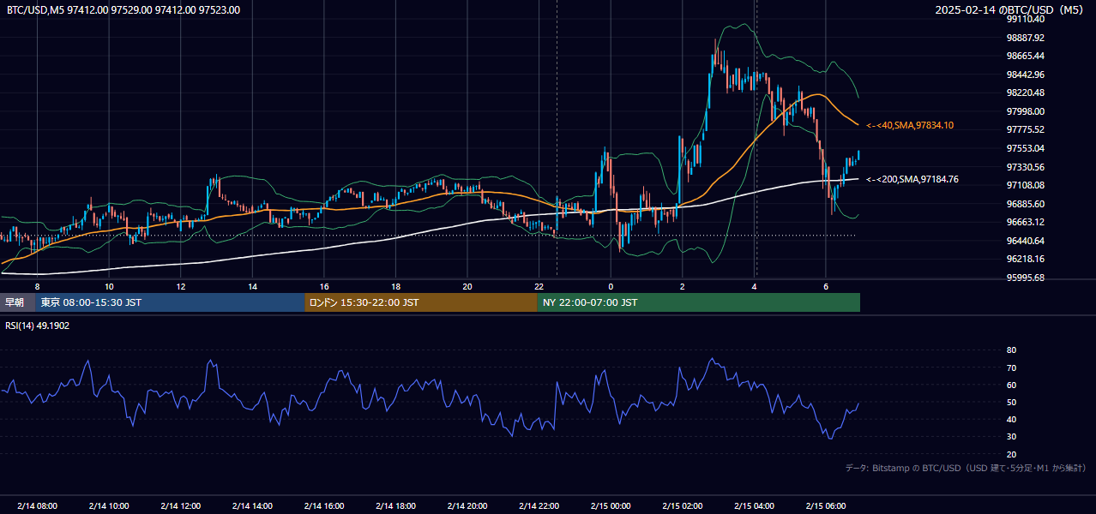Click hour label 16 on price chart axis
Viewport: 1096px width, 514px height.
pos(324,286)
